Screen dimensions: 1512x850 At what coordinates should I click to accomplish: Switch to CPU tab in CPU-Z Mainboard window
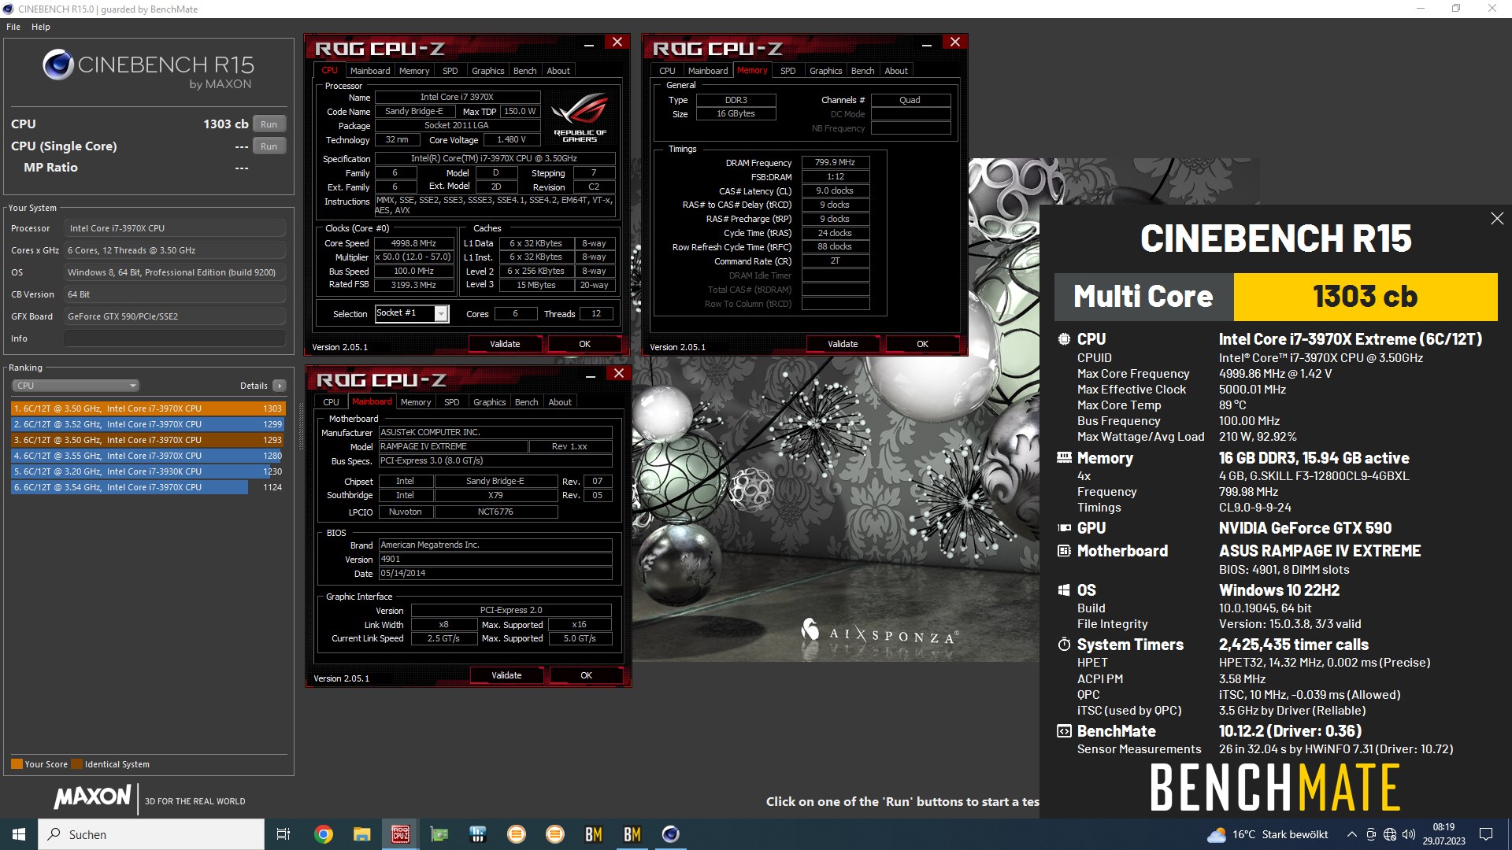pos(331,402)
